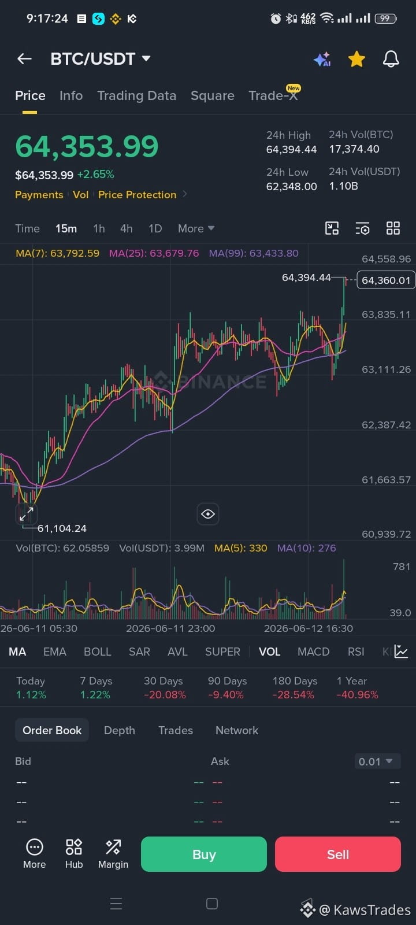The width and height of the screenshot is (416, 925).
Task: Select the 15m chart interval
Action: (66, 228)
